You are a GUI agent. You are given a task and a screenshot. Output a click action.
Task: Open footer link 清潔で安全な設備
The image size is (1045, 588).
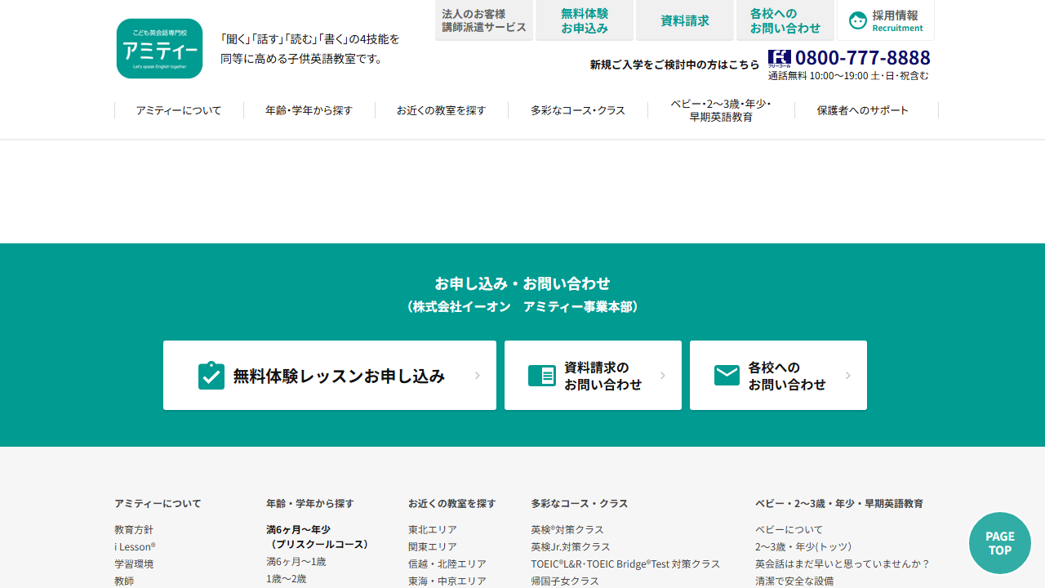pyautogui.click(x=794, y=581)
